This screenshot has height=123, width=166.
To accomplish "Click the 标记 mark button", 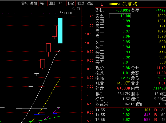I will pyautogui.click(x=71, y=3).
